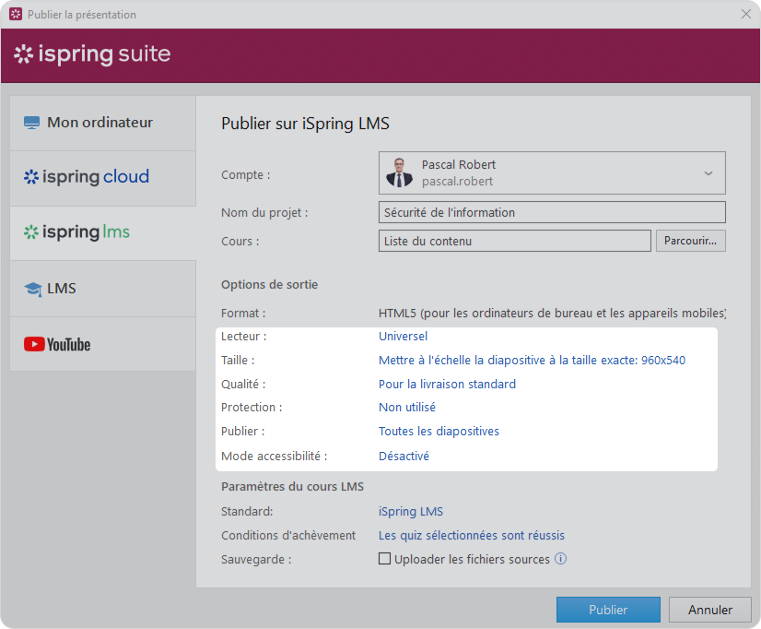Image resolution: width=761 pixels, height=629 pixels.
Task: Click the app icon in the title bar
Action: [15, 15]
